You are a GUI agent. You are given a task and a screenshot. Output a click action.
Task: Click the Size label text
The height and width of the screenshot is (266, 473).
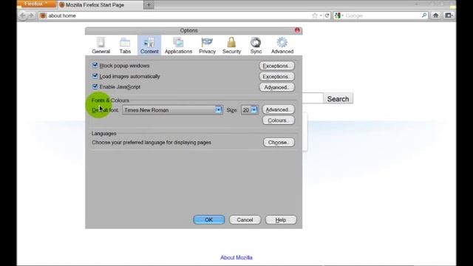pos(231,110)
